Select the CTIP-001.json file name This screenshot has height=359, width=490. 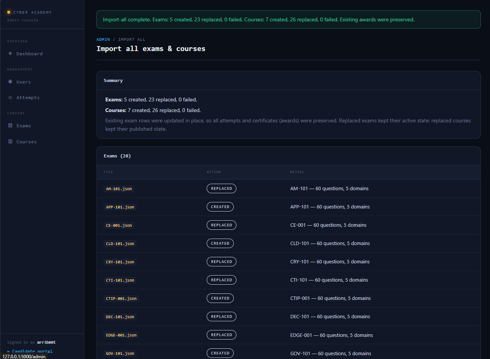click(x=121, y=299)
